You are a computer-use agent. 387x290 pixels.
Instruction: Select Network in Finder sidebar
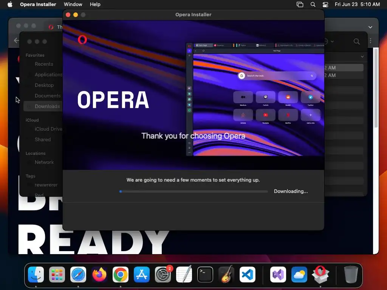tap(43, 162)
